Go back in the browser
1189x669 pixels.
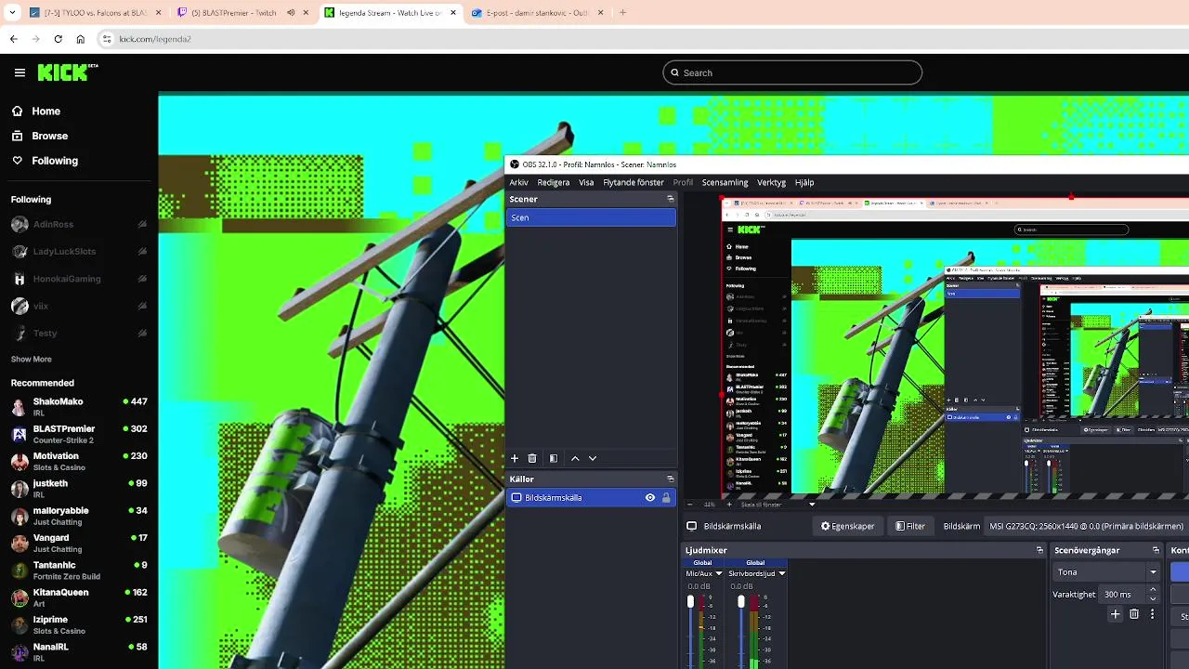pyautogui.click(x=14, y=39)
